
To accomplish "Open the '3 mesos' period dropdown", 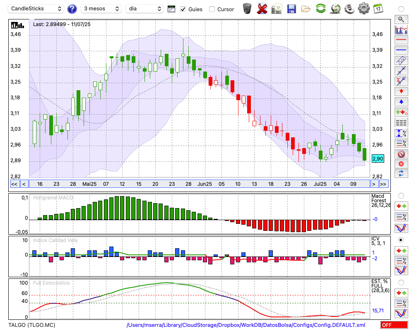I will tap(101, 9).
